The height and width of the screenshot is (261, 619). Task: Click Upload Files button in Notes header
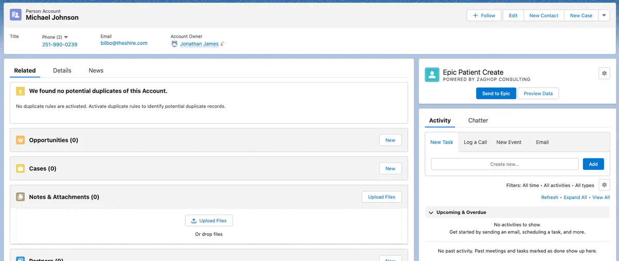[382, 197]
